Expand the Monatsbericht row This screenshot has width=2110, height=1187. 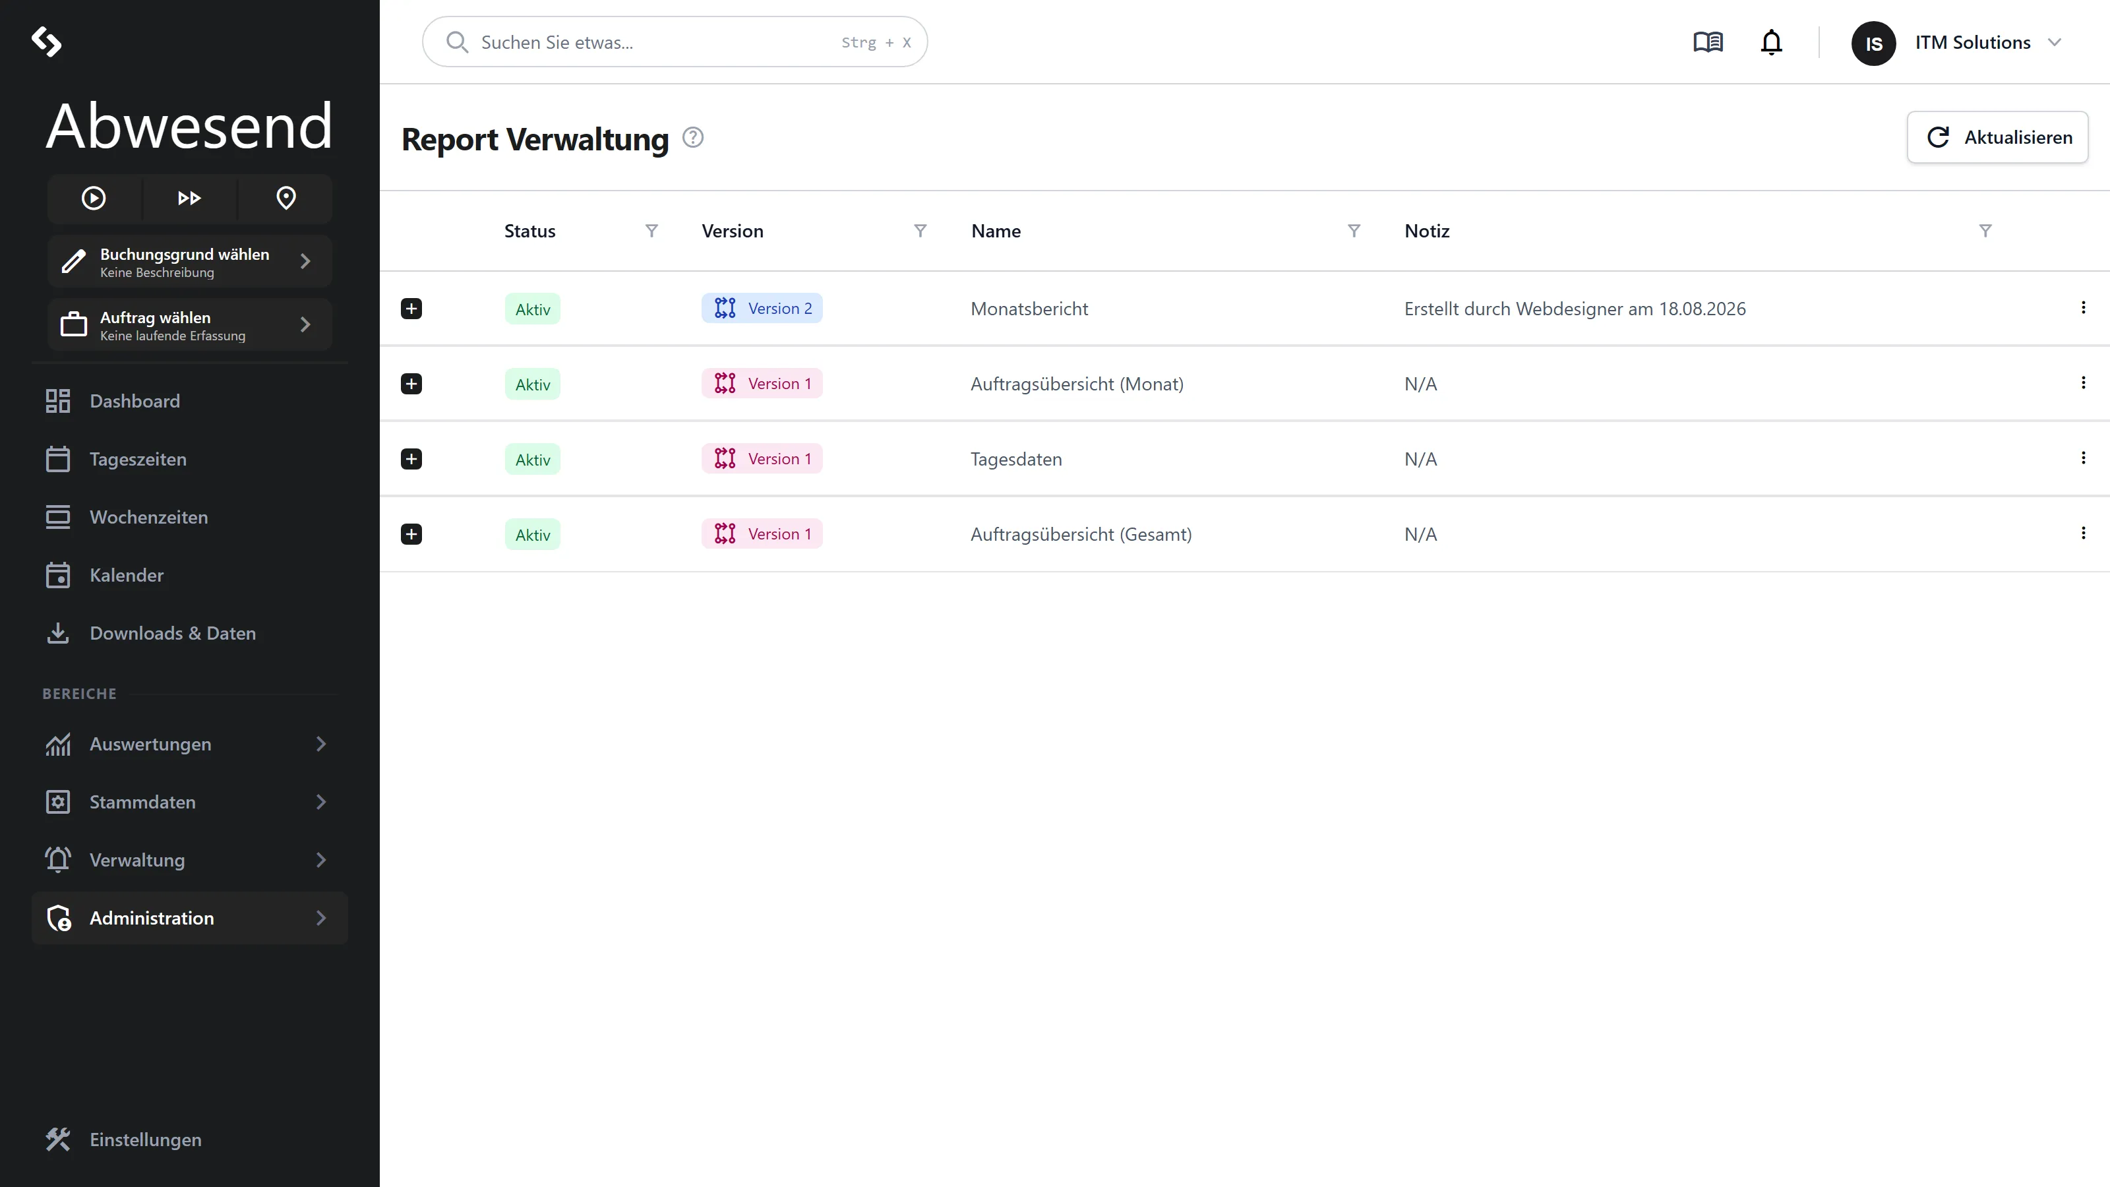pyautogui.click(x=411, y=309)
